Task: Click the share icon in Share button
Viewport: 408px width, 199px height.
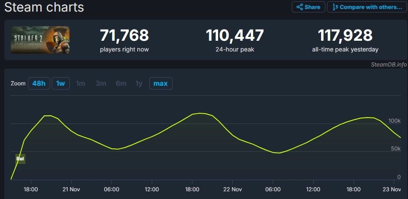Action: click(x=300, y=7)
